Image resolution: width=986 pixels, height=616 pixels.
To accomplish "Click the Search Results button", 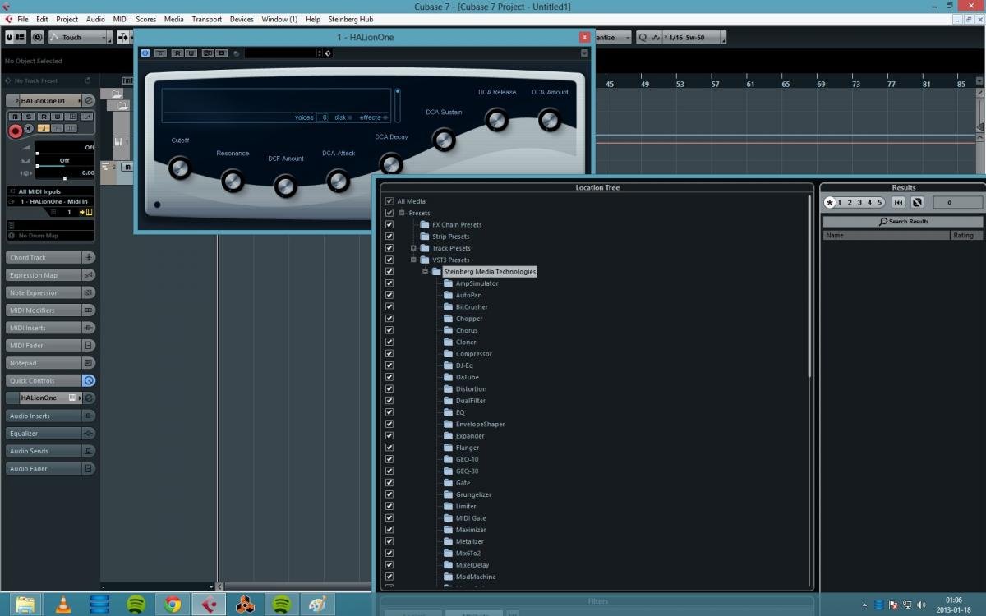I will [903, 222].
